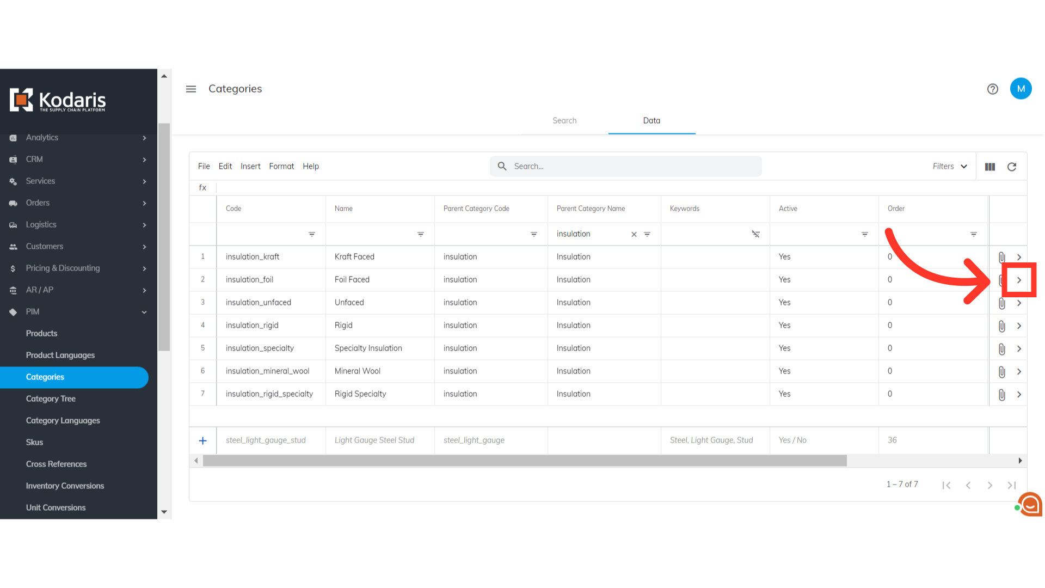Open the user avatar M icon
The image size is (1045, 588).
click(1021, 89)
